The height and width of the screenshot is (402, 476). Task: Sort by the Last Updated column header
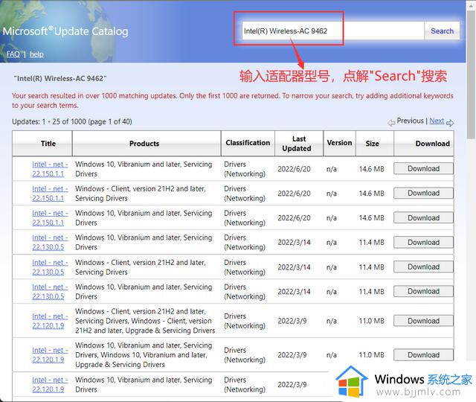[x=299, y=144]
